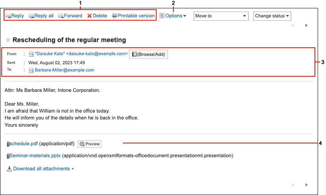Click the From field label
The height and width of the screenshot is (195, 326).
[12, 54]
